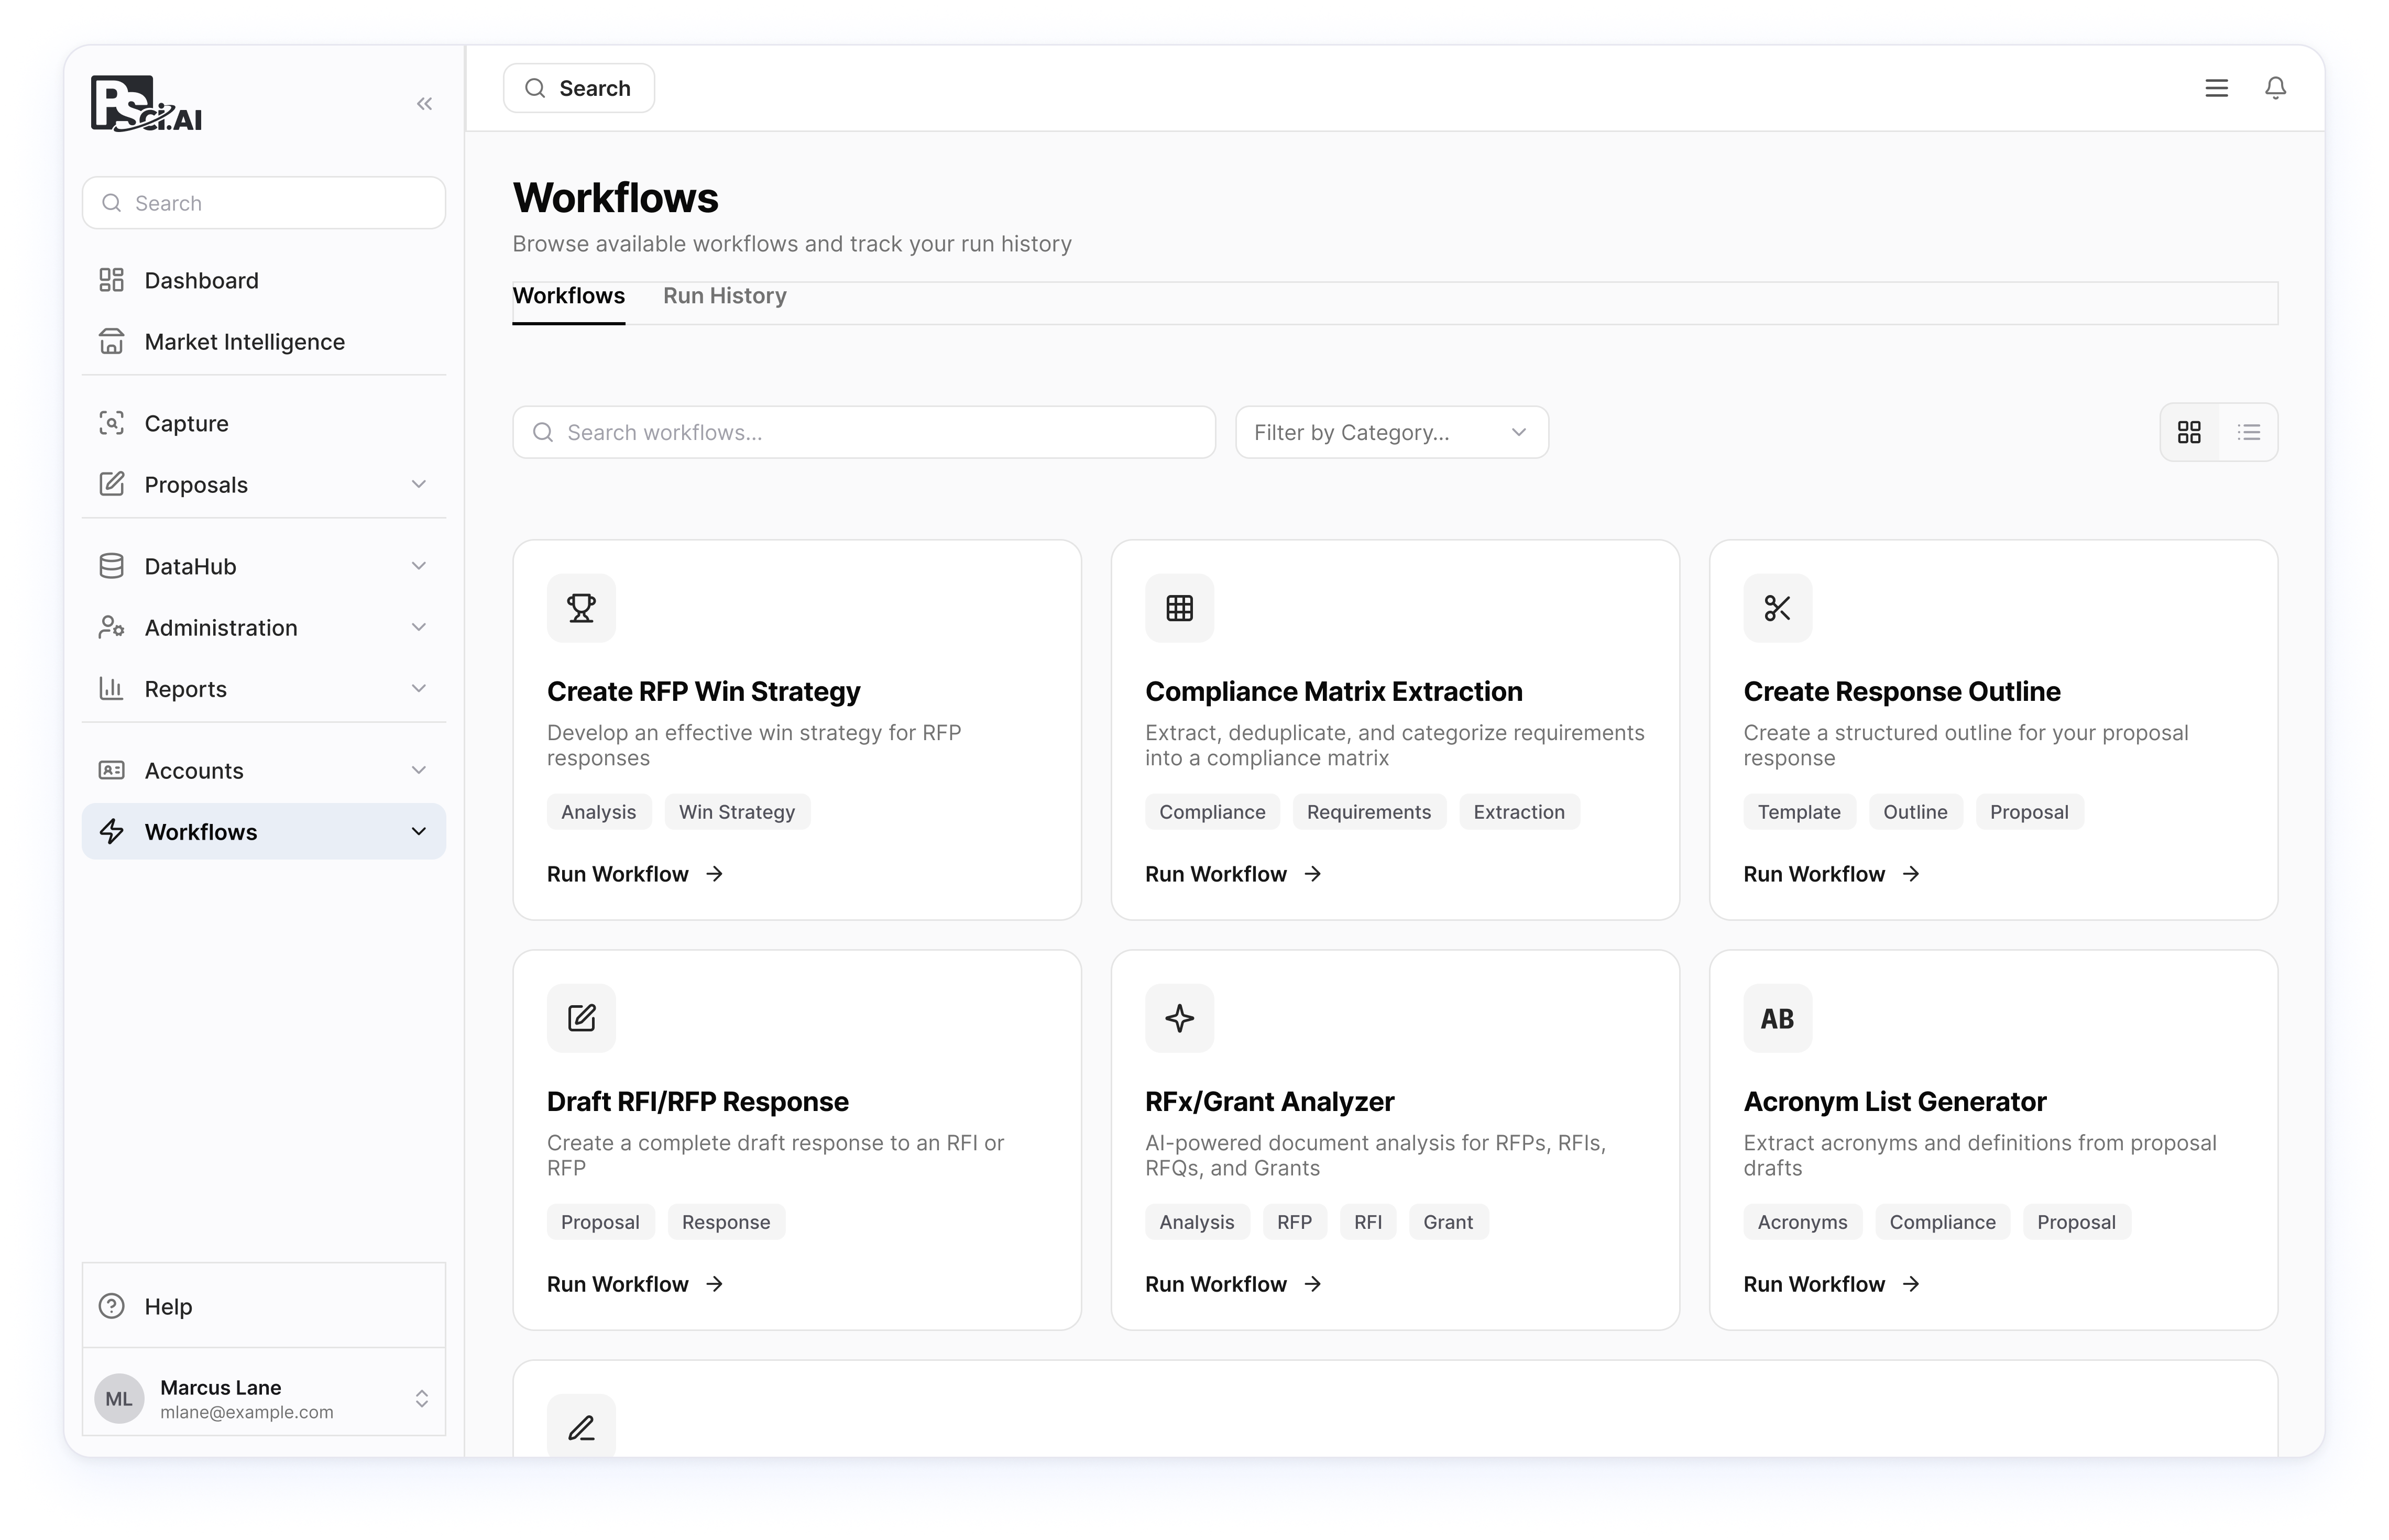Viewport: 2389px width, 1540px height.
Task: Expand the Administration menu chevron
Action: 419,627
